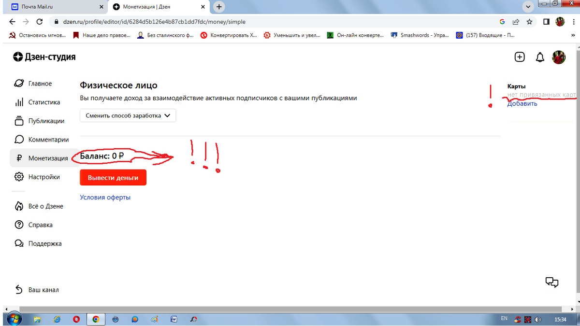Open Настройки via the gear icon
The width and height of the screenshot is (580, 326).
(19, 177)
